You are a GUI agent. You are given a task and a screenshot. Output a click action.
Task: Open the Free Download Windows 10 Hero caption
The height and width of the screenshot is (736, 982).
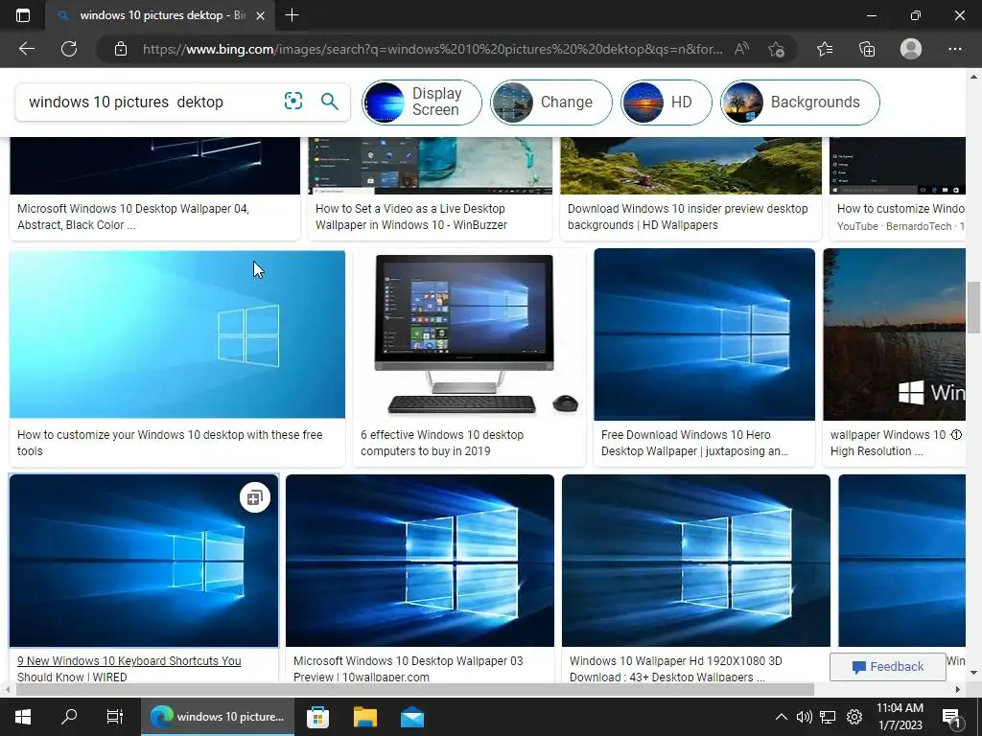pos(694,443)
